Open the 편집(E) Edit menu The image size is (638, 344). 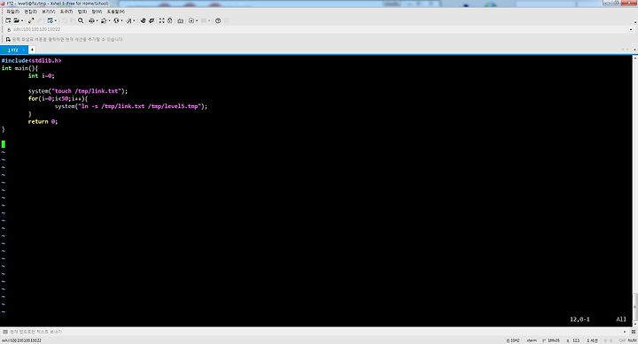(30, 11)
